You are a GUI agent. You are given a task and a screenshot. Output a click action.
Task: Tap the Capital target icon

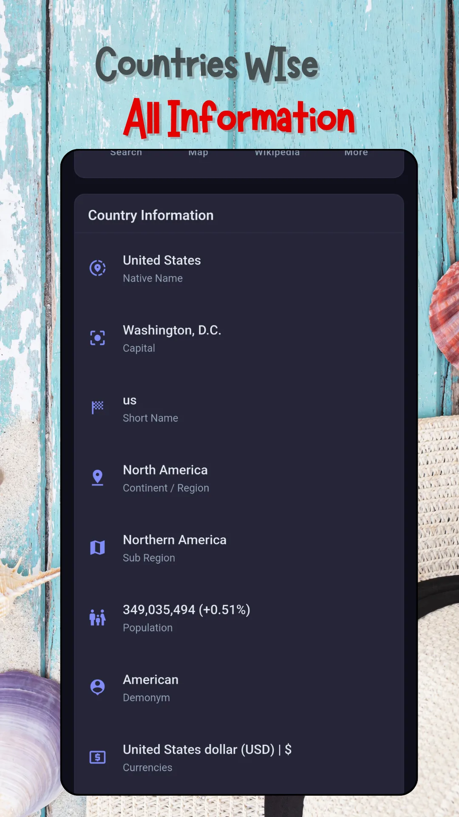coord(98,338)
